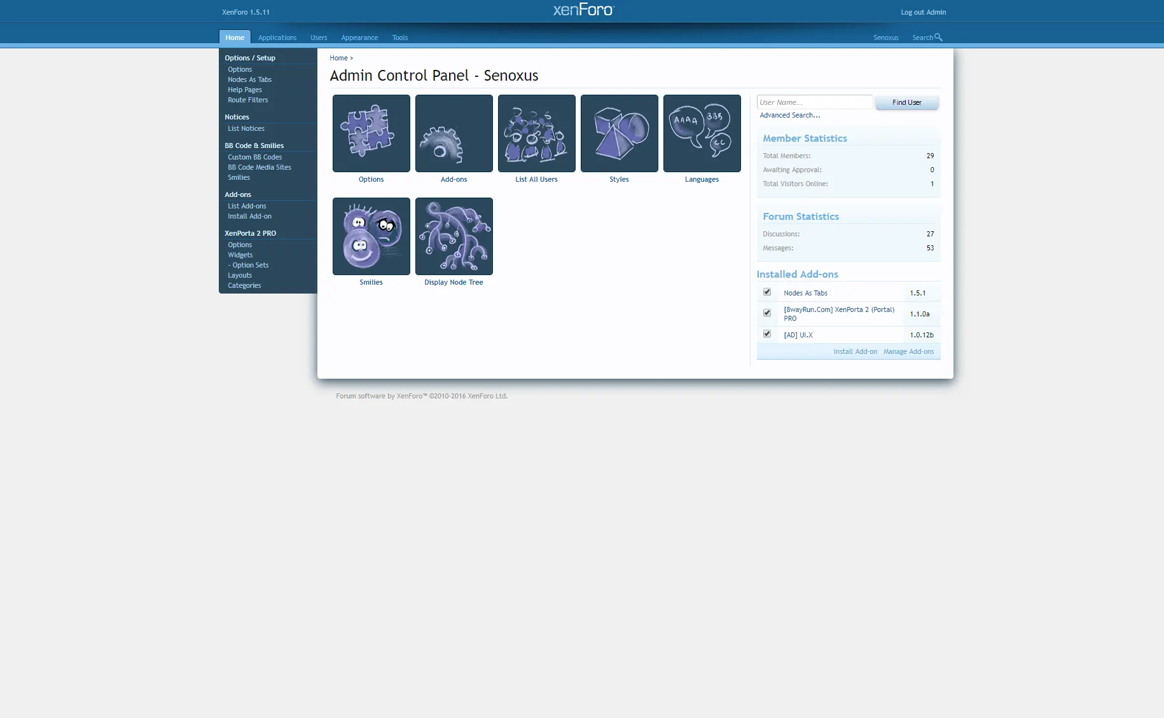Open Custom BB Codes in the sidebar
Viewport: 1164px width, 718px height.
coord(255,158)
